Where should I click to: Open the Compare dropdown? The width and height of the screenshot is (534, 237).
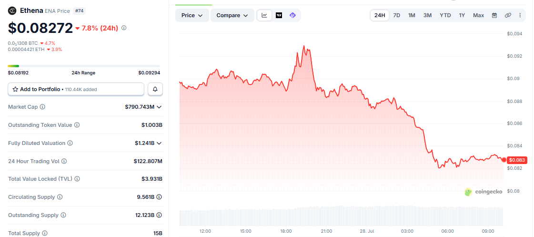[232, 15]
